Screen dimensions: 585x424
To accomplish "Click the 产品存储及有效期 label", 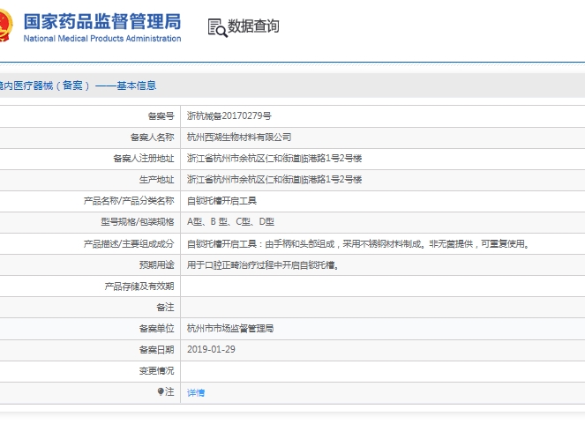I will (139, 286).
